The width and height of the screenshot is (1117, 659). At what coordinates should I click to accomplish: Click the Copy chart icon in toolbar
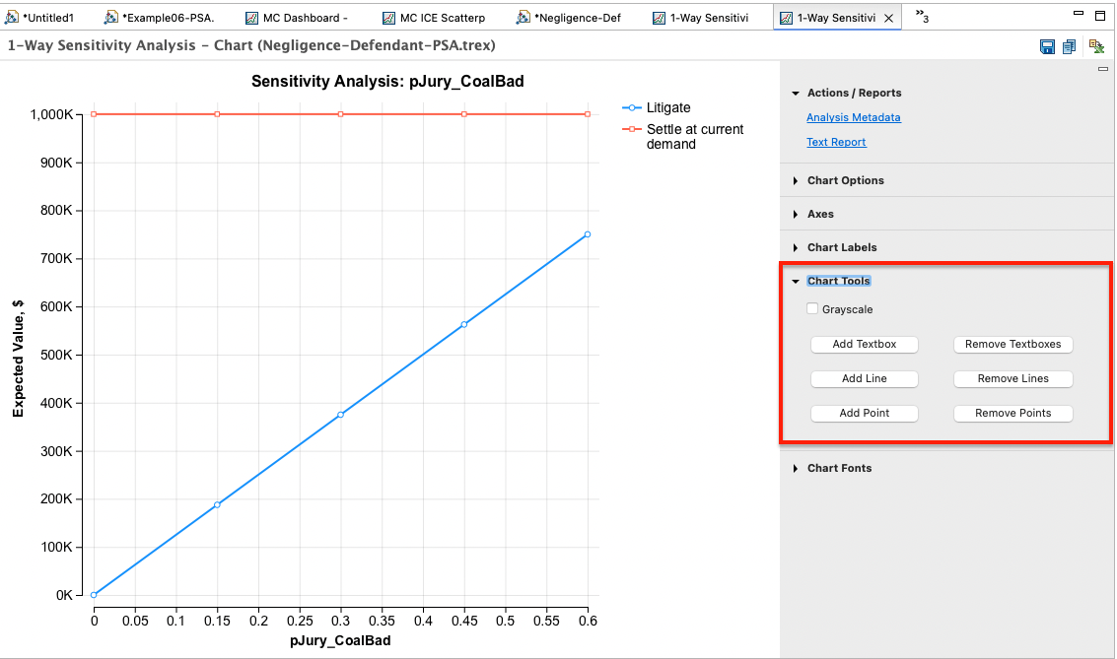(1069, 46)
